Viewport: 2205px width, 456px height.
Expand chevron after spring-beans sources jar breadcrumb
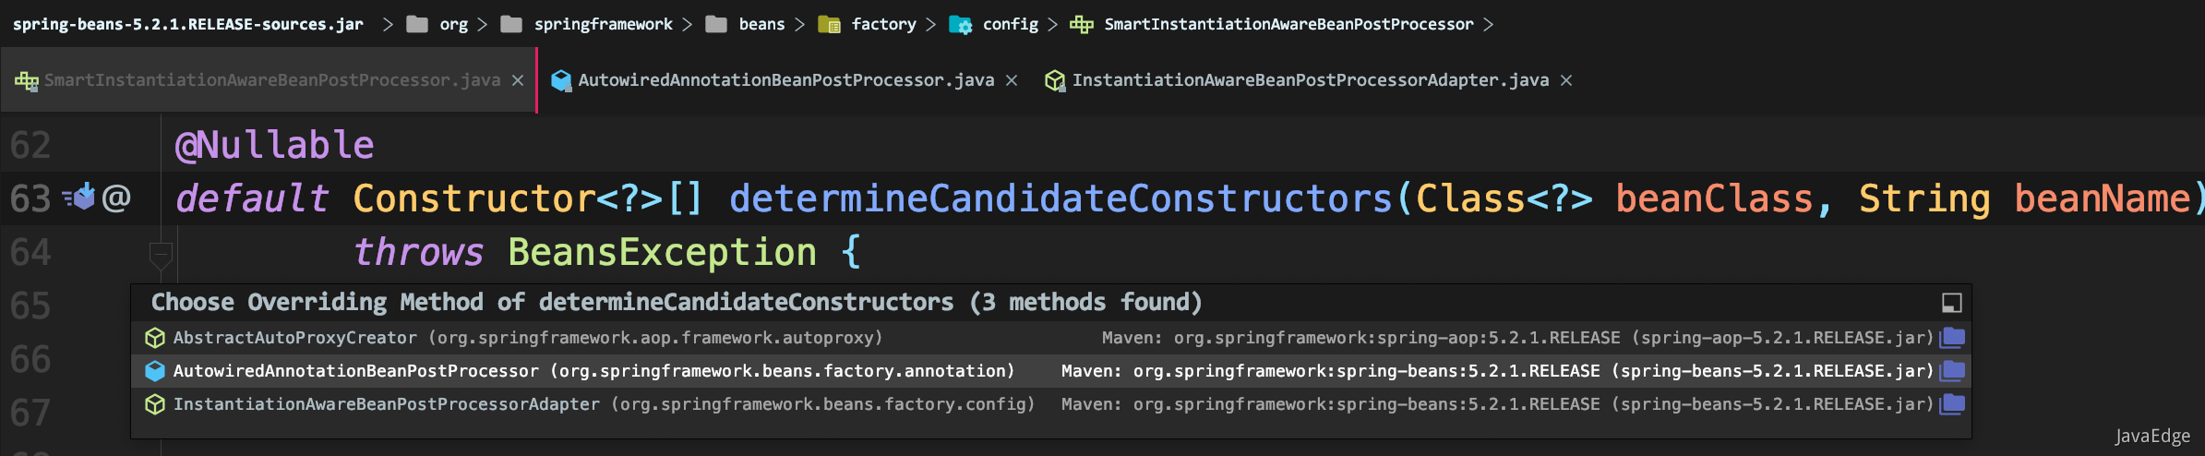(388, 25)
